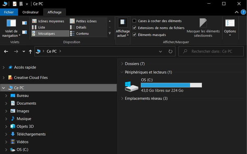Open Creative Cloud Files icon
Image resolution: width=247 pixels, height=154 pixels.
[x=10, y=78]
